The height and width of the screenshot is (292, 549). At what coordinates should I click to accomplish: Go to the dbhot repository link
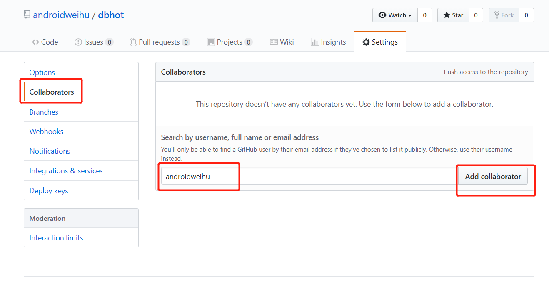(x=111, y=15)
